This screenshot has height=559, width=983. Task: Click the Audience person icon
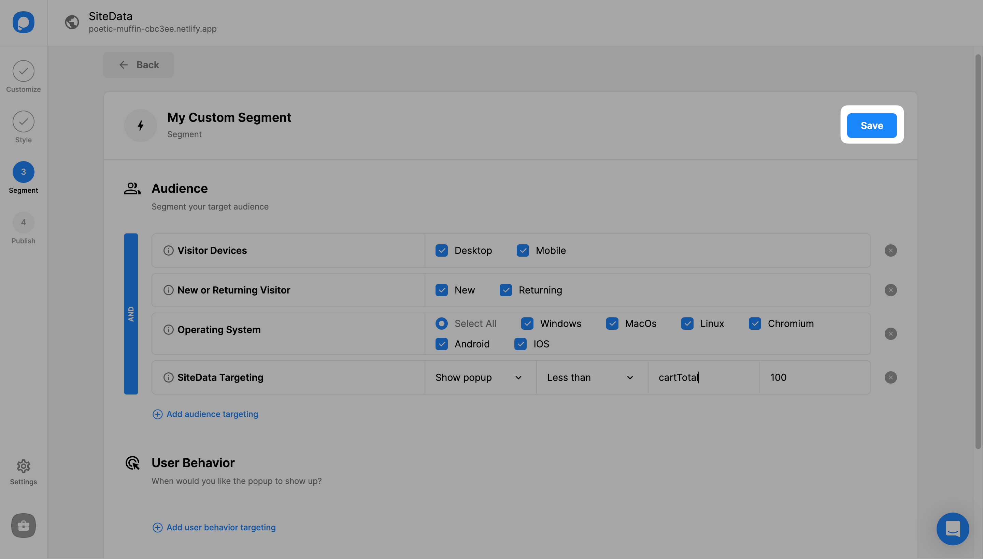[132, 190]
